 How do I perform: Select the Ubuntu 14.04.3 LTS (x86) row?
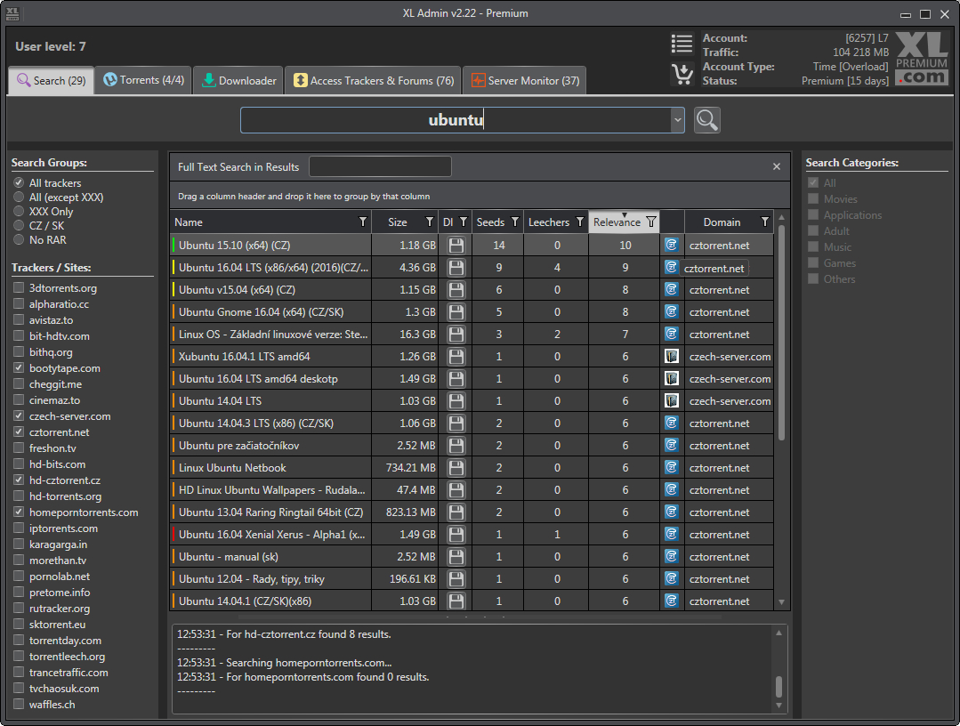[x=472, y=423]
